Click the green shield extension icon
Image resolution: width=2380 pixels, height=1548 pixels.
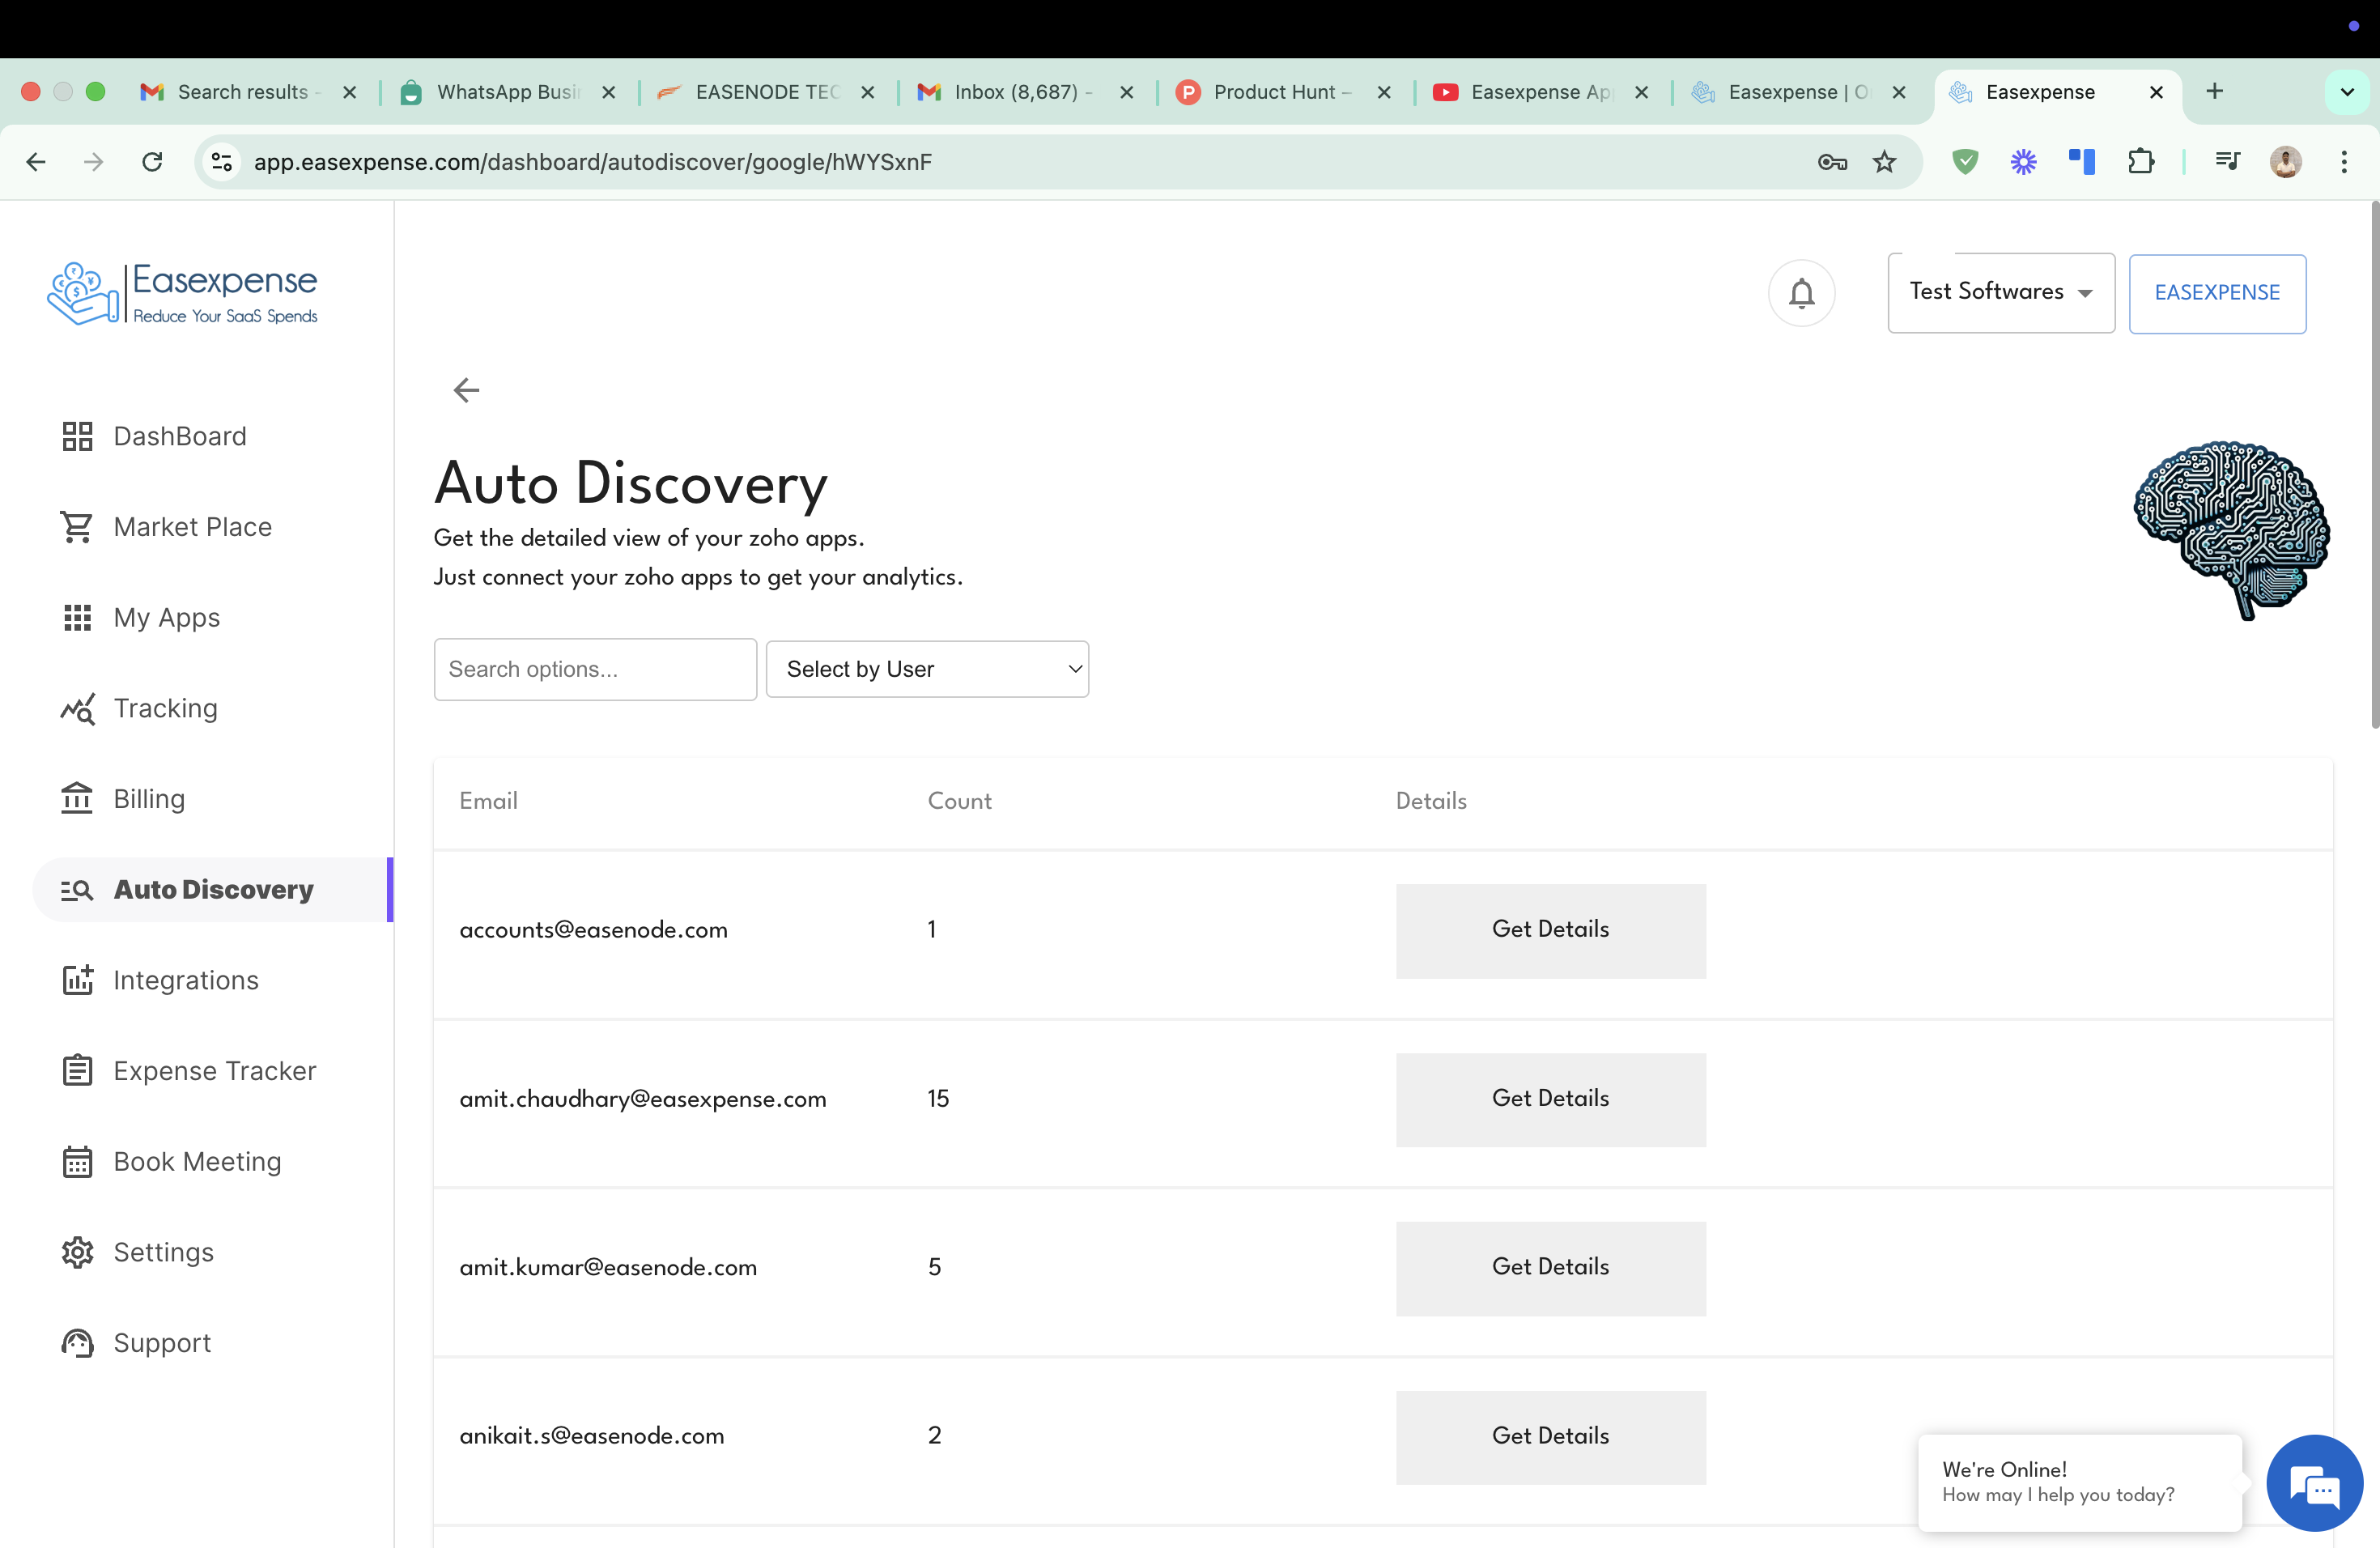1965,162
